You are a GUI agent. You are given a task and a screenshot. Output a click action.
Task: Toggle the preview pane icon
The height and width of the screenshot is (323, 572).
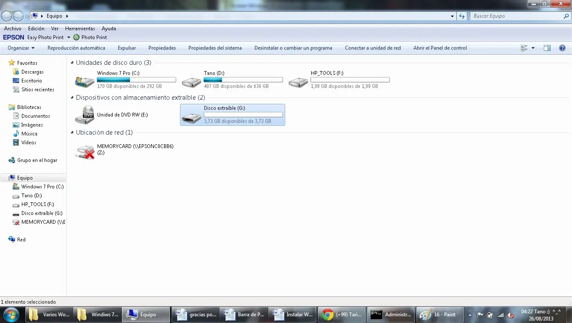point(547,48)
